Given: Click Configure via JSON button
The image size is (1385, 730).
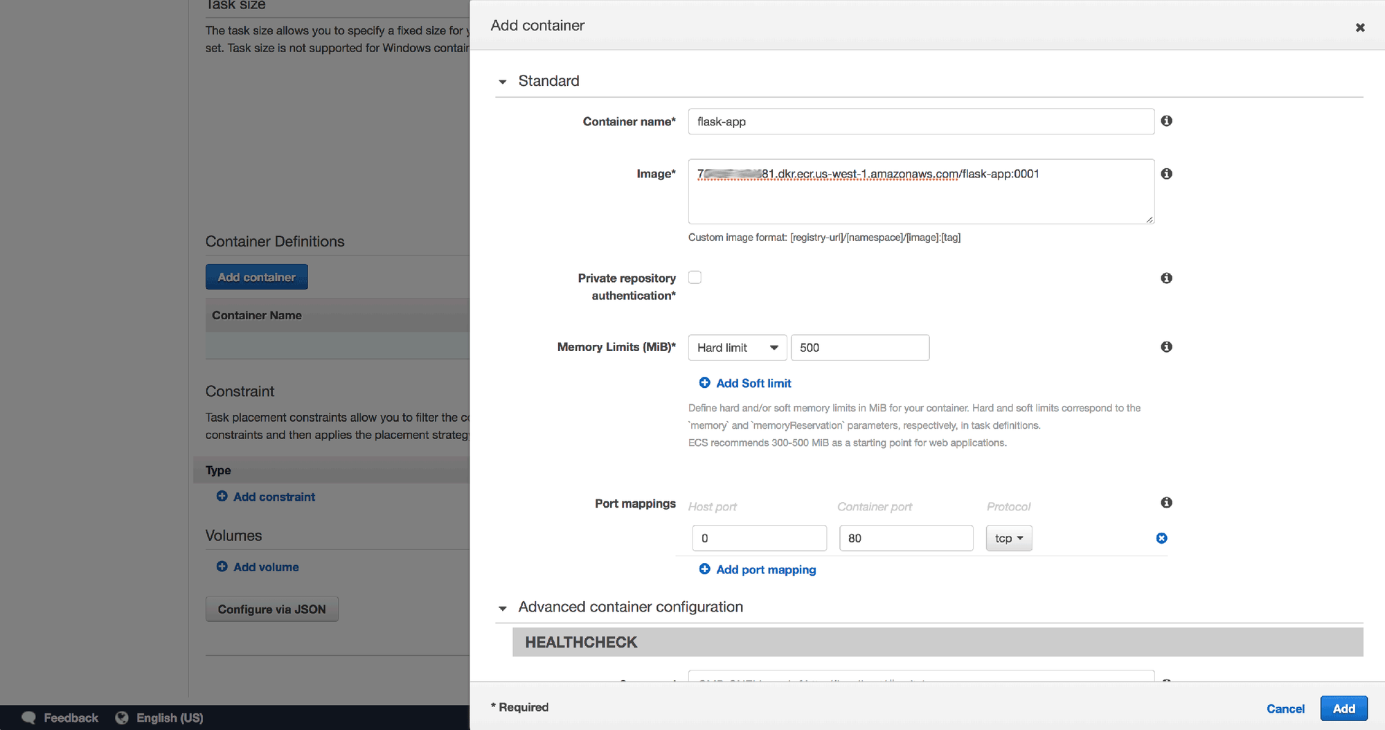Looking at the screenshot, I should [x=272, y=609].
